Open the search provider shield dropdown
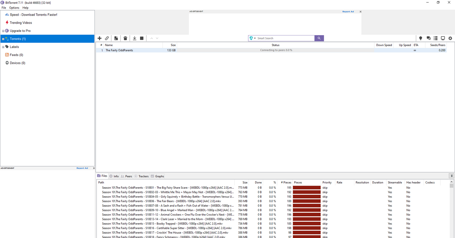This screenshot has width=455, height=238. click(253, 38)
